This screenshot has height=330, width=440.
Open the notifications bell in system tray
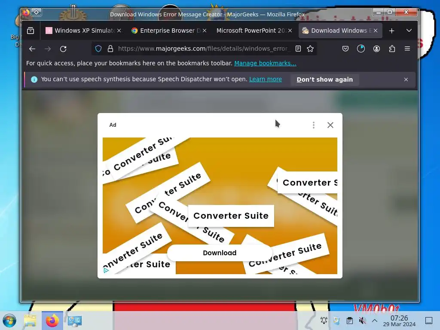click(324, 321)
